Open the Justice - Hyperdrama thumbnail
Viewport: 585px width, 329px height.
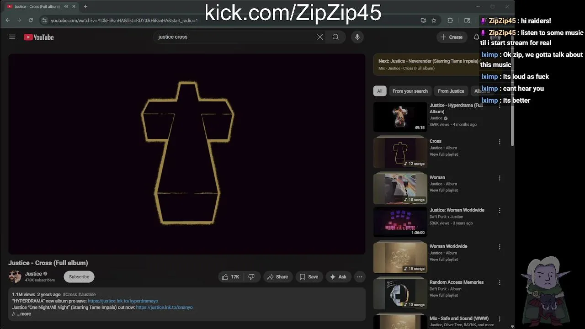400,117
